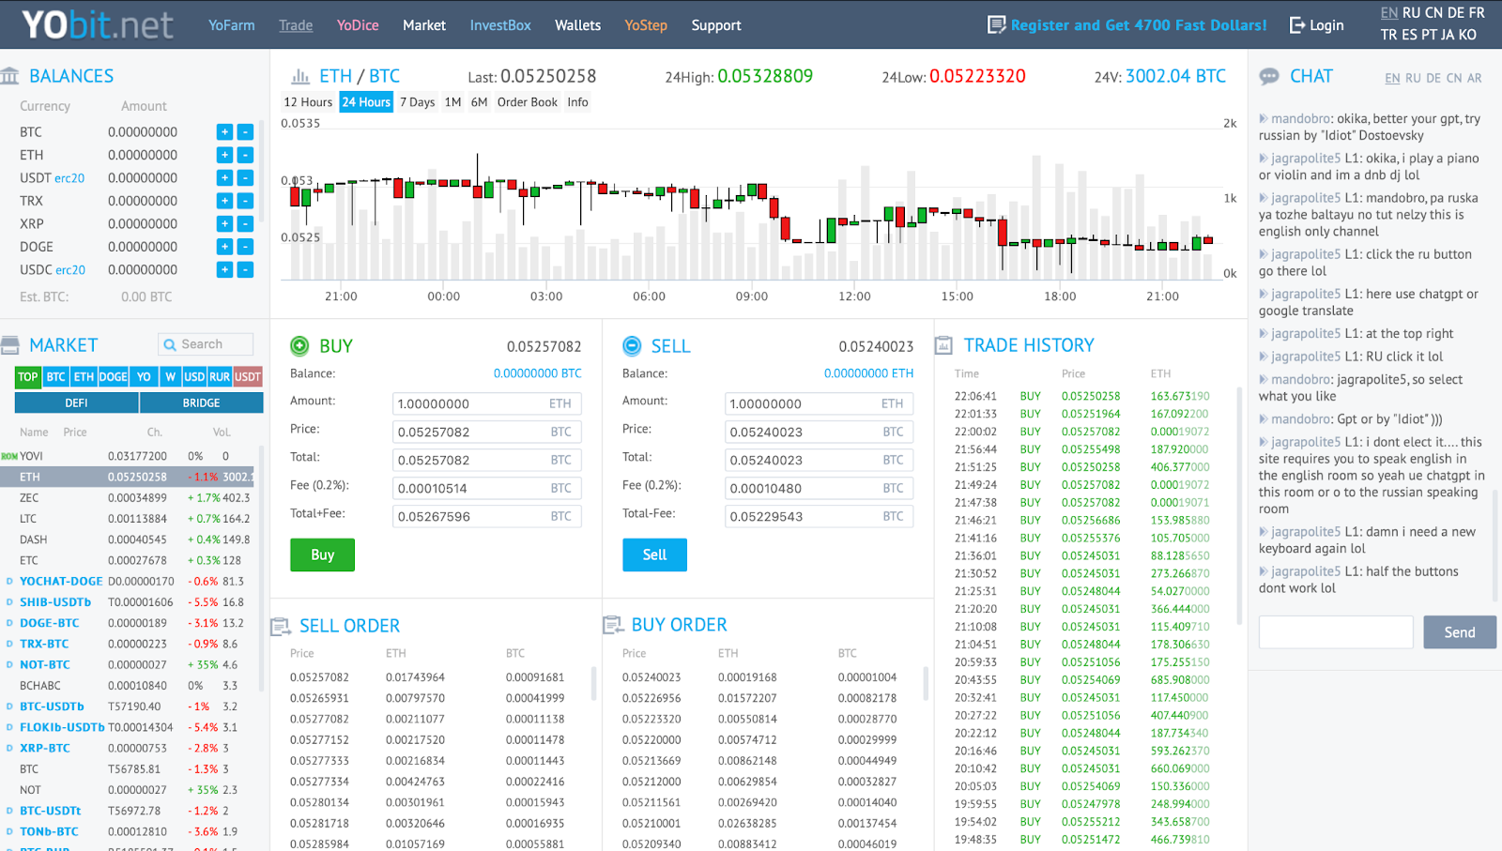Select the 1M chart range
Viewport: 1502px width, 851px height.
pyautogui.click(x=453, y=102)
